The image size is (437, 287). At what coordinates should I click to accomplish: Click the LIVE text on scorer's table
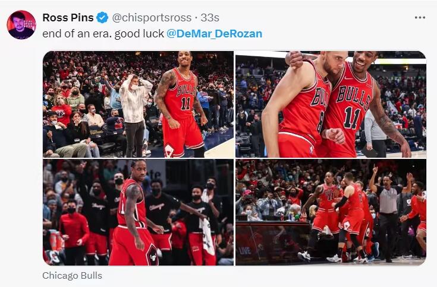click(245, 251)
